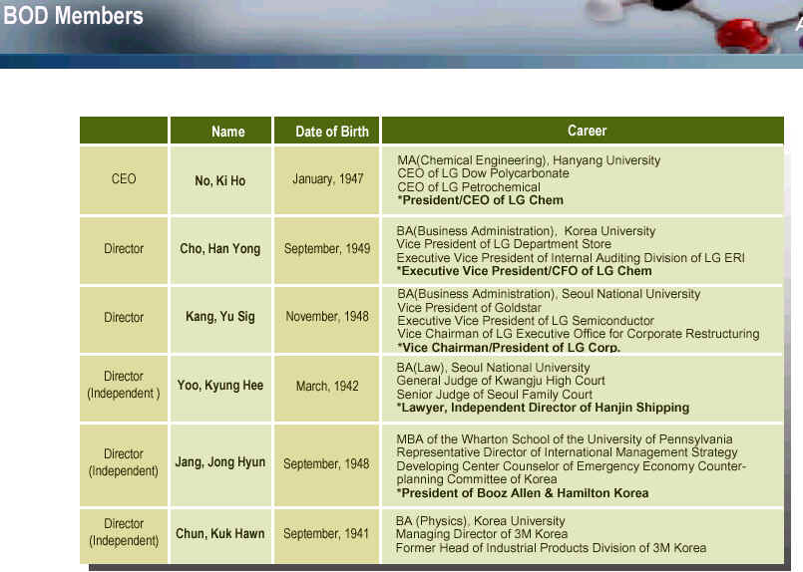Click the 'Career' column header

587,131
